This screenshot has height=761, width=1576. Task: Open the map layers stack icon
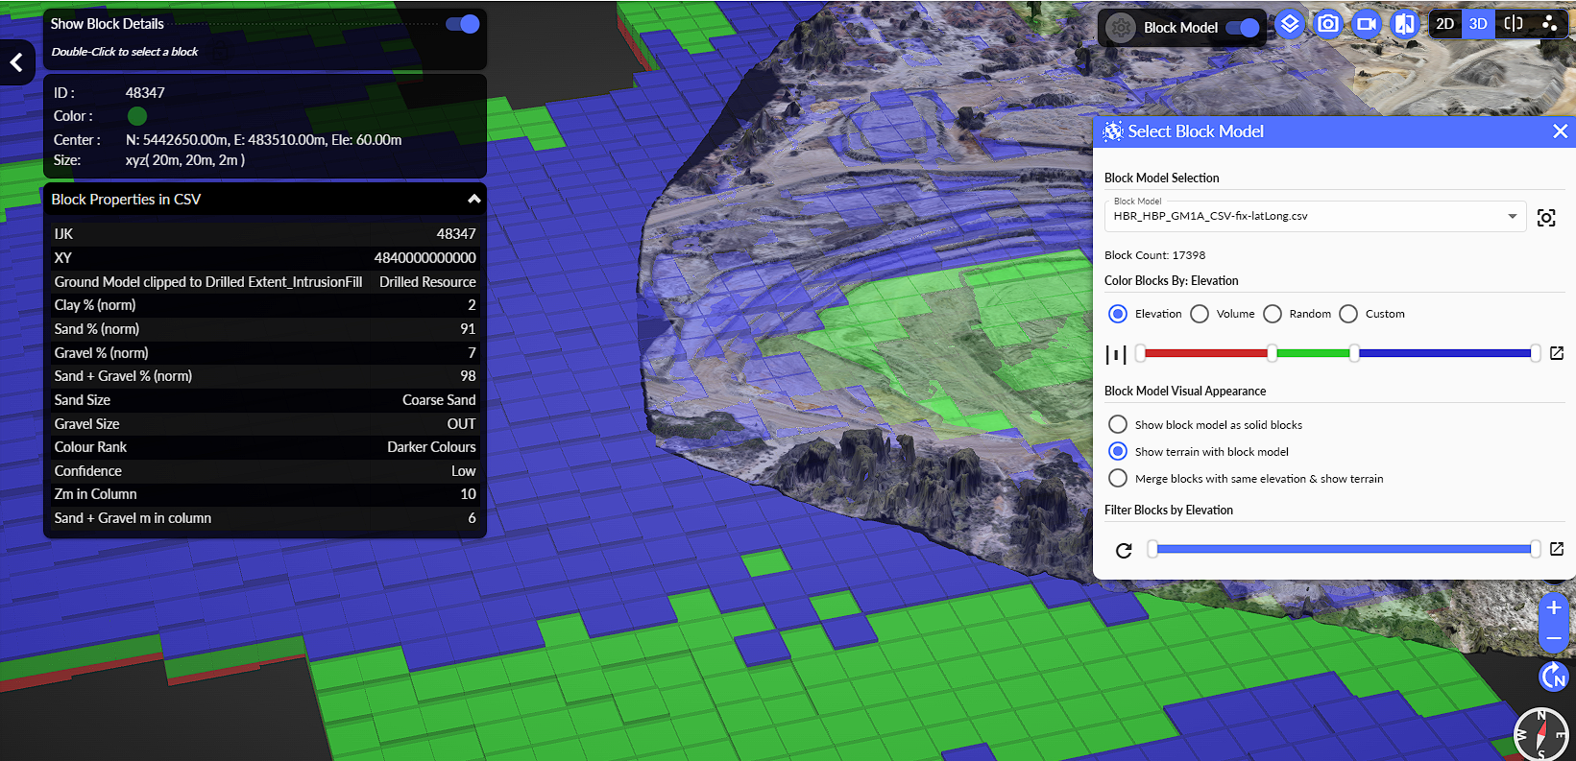tap(1290, 24)
